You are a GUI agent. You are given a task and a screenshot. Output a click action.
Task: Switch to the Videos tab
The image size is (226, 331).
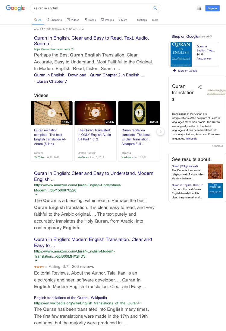coord(73,20)
